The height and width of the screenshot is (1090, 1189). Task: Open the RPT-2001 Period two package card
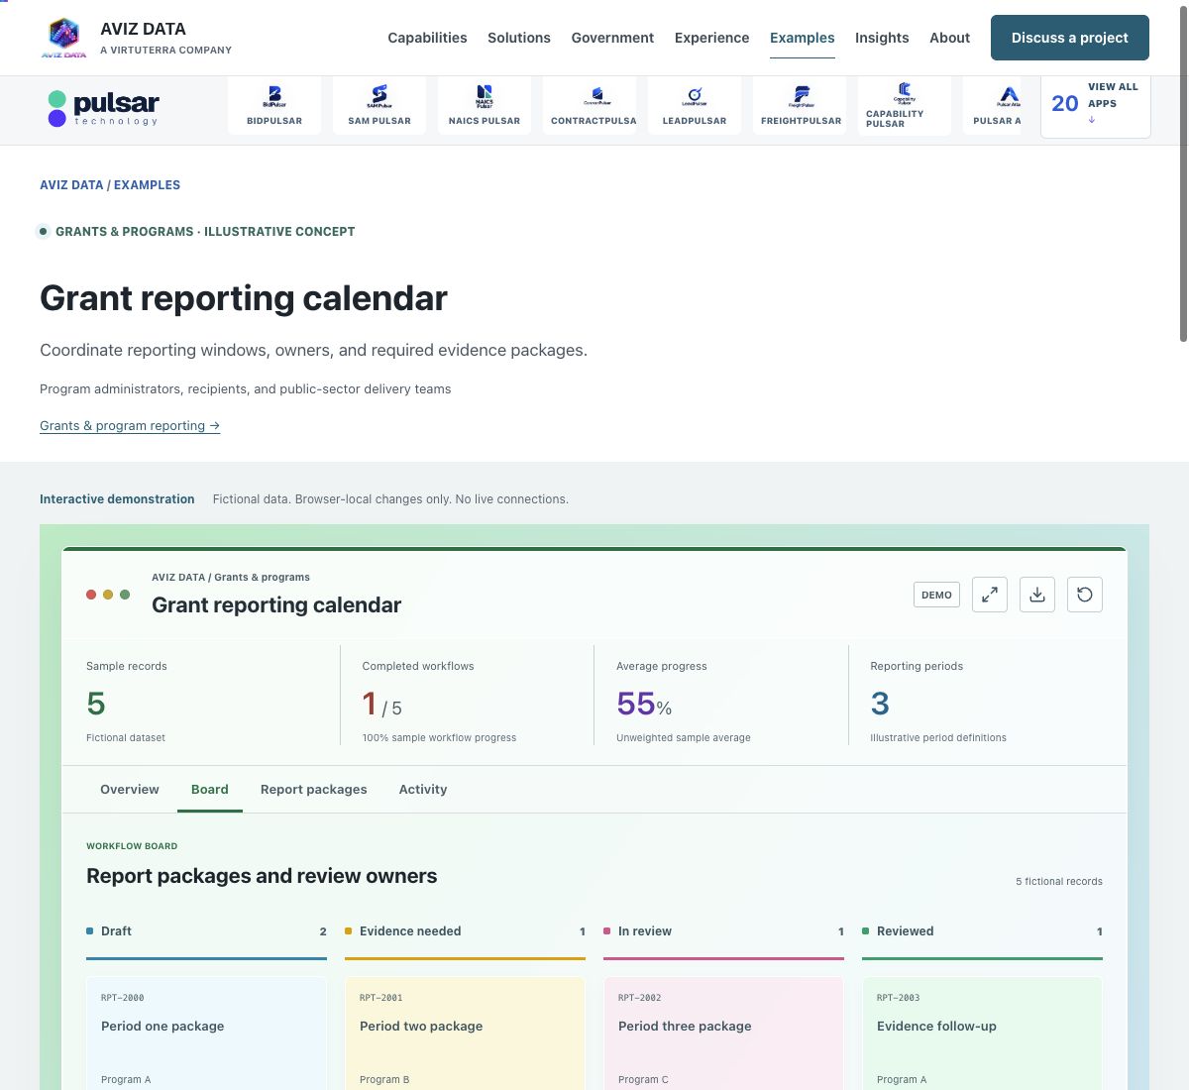[x=465, y=1034]
